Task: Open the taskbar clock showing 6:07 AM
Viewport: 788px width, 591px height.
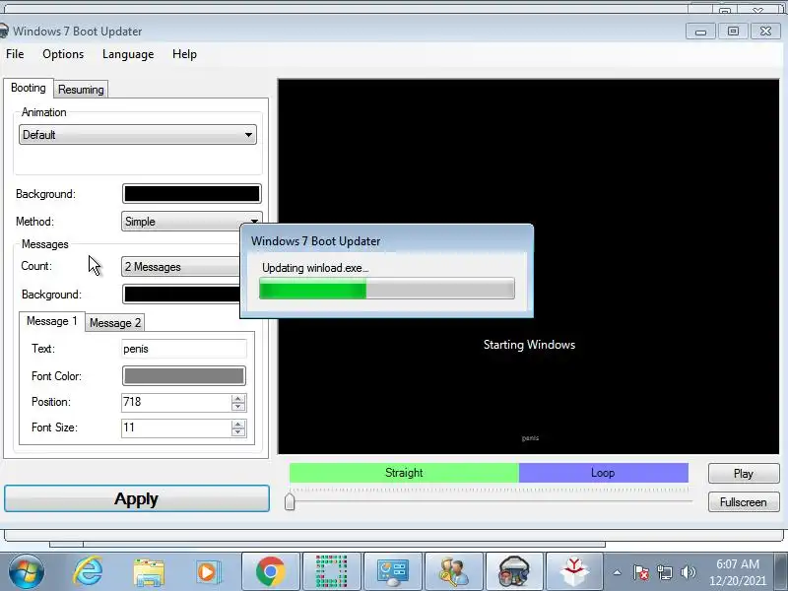Action: 737,572
